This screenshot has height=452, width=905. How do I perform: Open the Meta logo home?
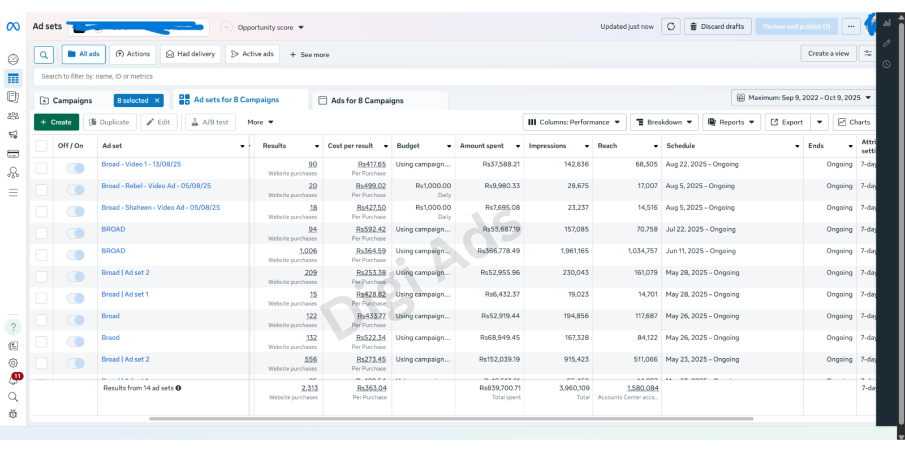pos(13,27)
